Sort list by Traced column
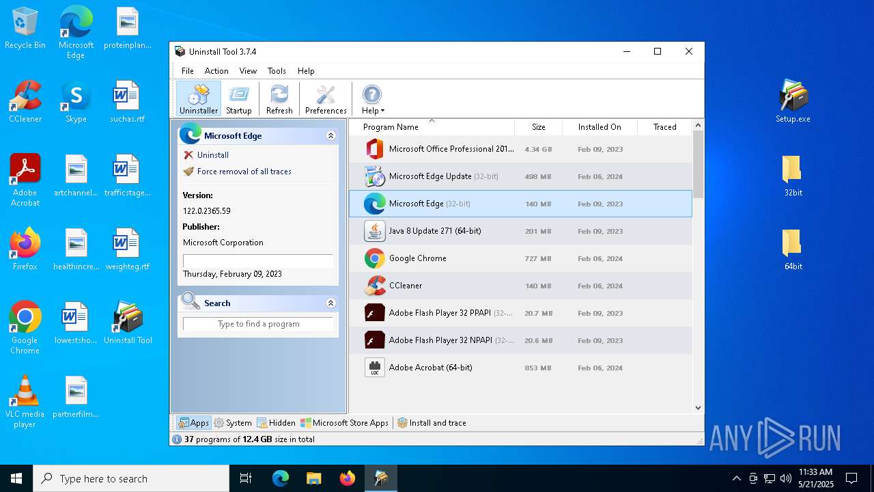Image resolution: width=874 pixels, height=492 pixels. click(x=664, y=127)
